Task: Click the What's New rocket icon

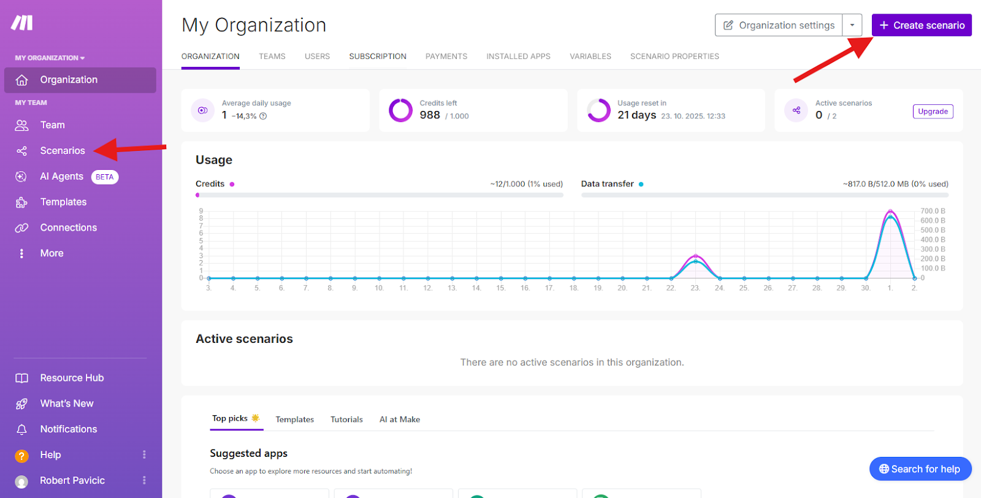Action: pos(21,404)
